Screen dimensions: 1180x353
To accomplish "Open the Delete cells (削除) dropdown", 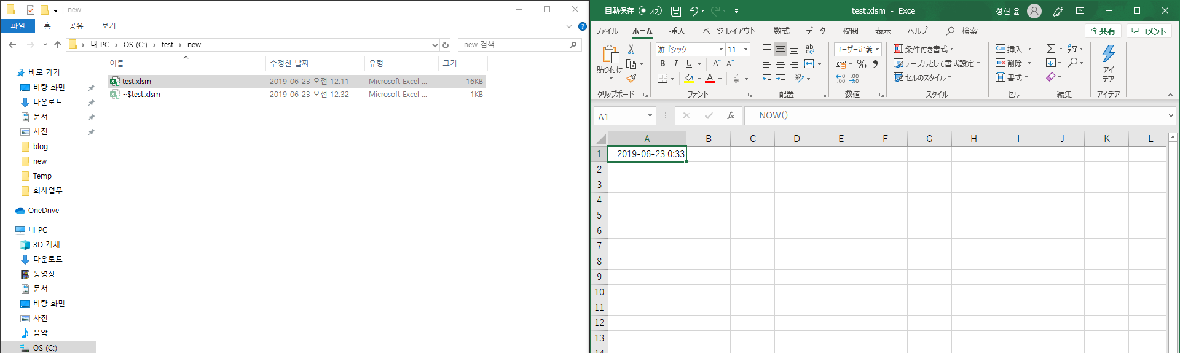I will tap(1013, 63).
